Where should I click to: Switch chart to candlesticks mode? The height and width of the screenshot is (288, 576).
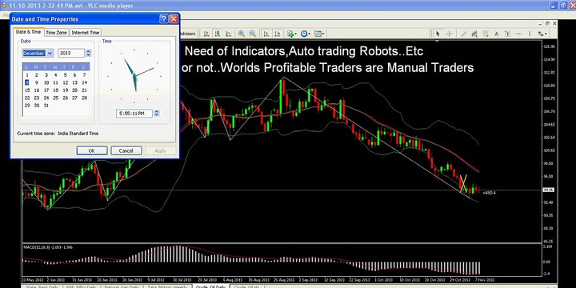[218, 34]
